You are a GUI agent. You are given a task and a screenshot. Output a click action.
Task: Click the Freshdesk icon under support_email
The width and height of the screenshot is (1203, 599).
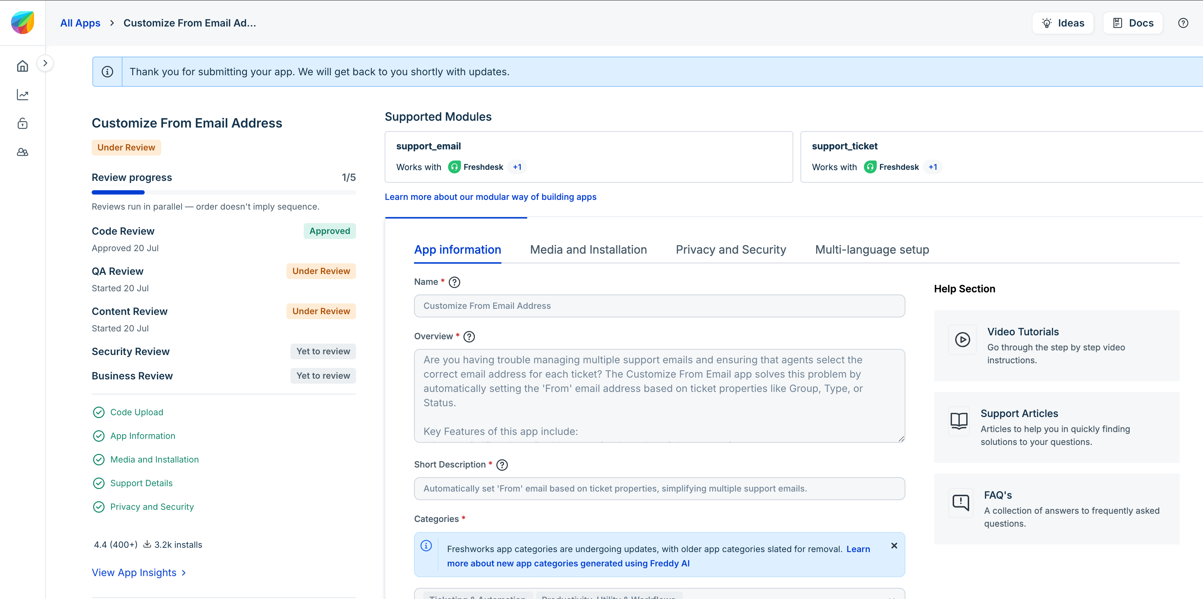click(x=454, y=167)
